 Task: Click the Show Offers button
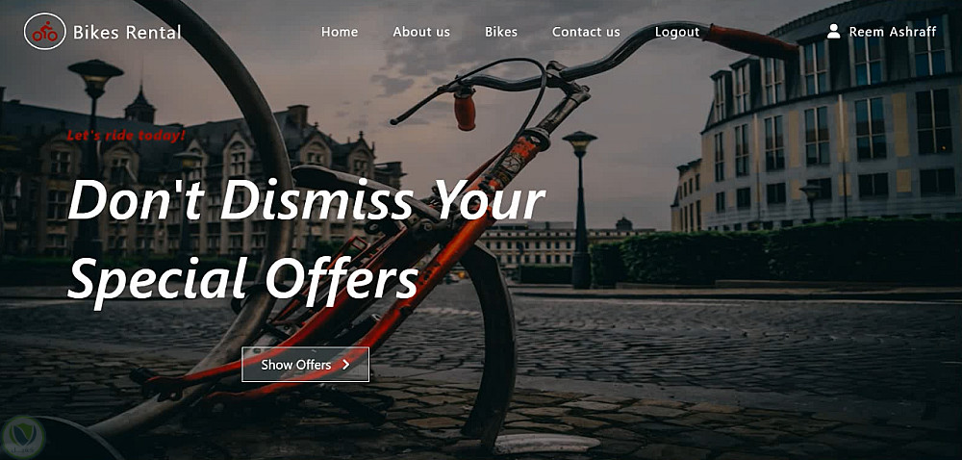click(x=306, y=365)
